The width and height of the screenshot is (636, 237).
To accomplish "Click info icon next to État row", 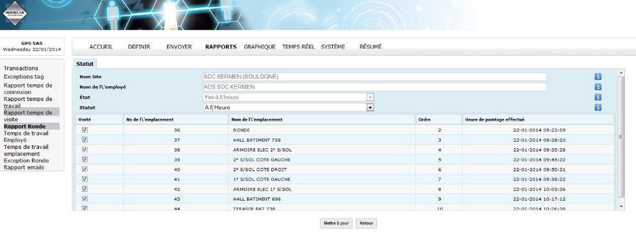I will pyautogui.click(x=598, y=98).
